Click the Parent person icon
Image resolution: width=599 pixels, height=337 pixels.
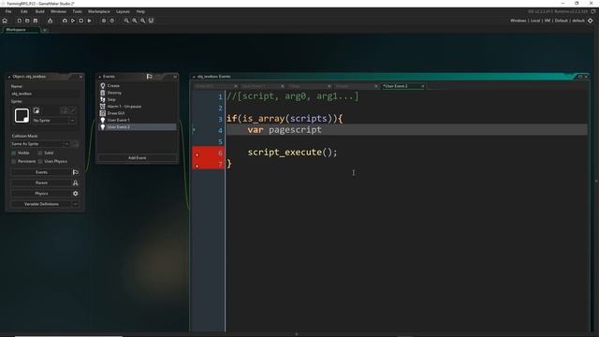point(76,183)
